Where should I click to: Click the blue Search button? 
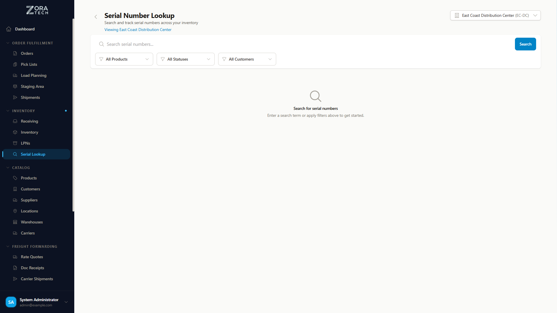click(x=525, y=44)
